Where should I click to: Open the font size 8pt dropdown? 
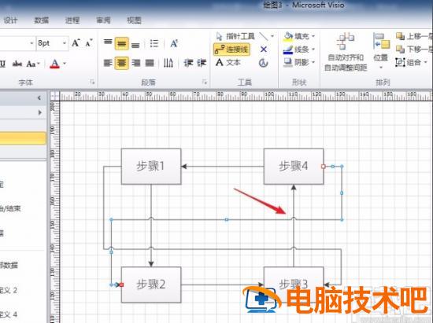coord(65,43)
